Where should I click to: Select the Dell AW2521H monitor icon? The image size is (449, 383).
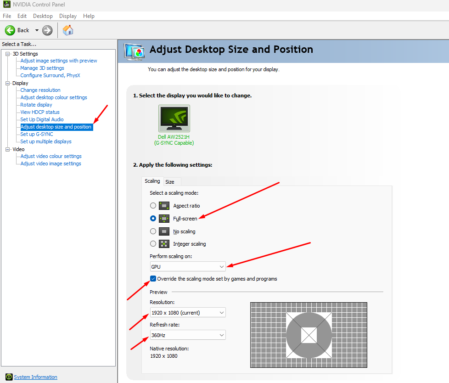click(174, 118)
